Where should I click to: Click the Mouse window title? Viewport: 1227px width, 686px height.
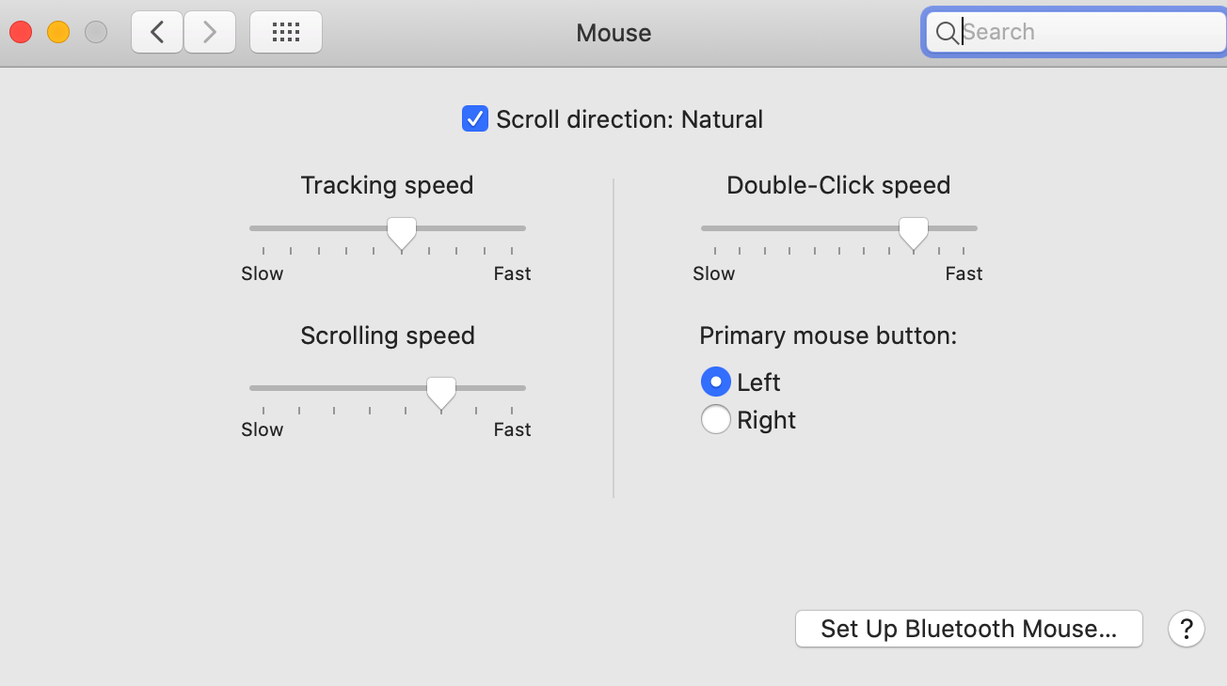[613, 34]
